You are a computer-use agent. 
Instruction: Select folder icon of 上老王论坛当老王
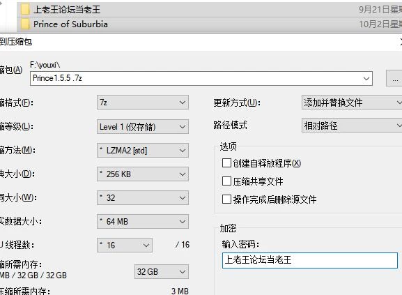tap(25, 10)
